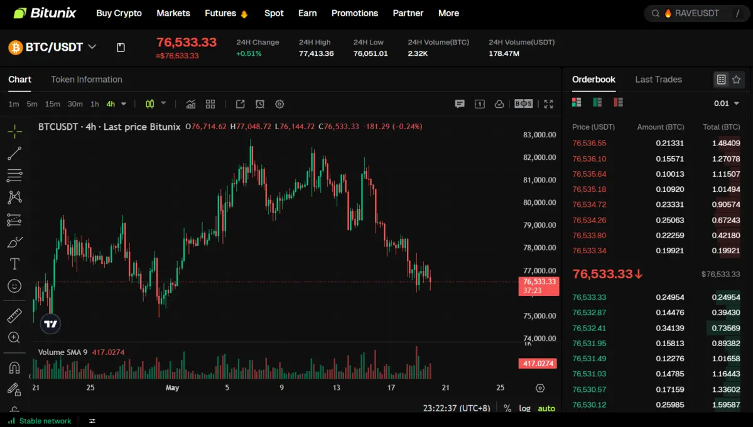Viewport: 753px width, 427px height.
Task: Open the indicators chart icon
Action: point(191,104)
